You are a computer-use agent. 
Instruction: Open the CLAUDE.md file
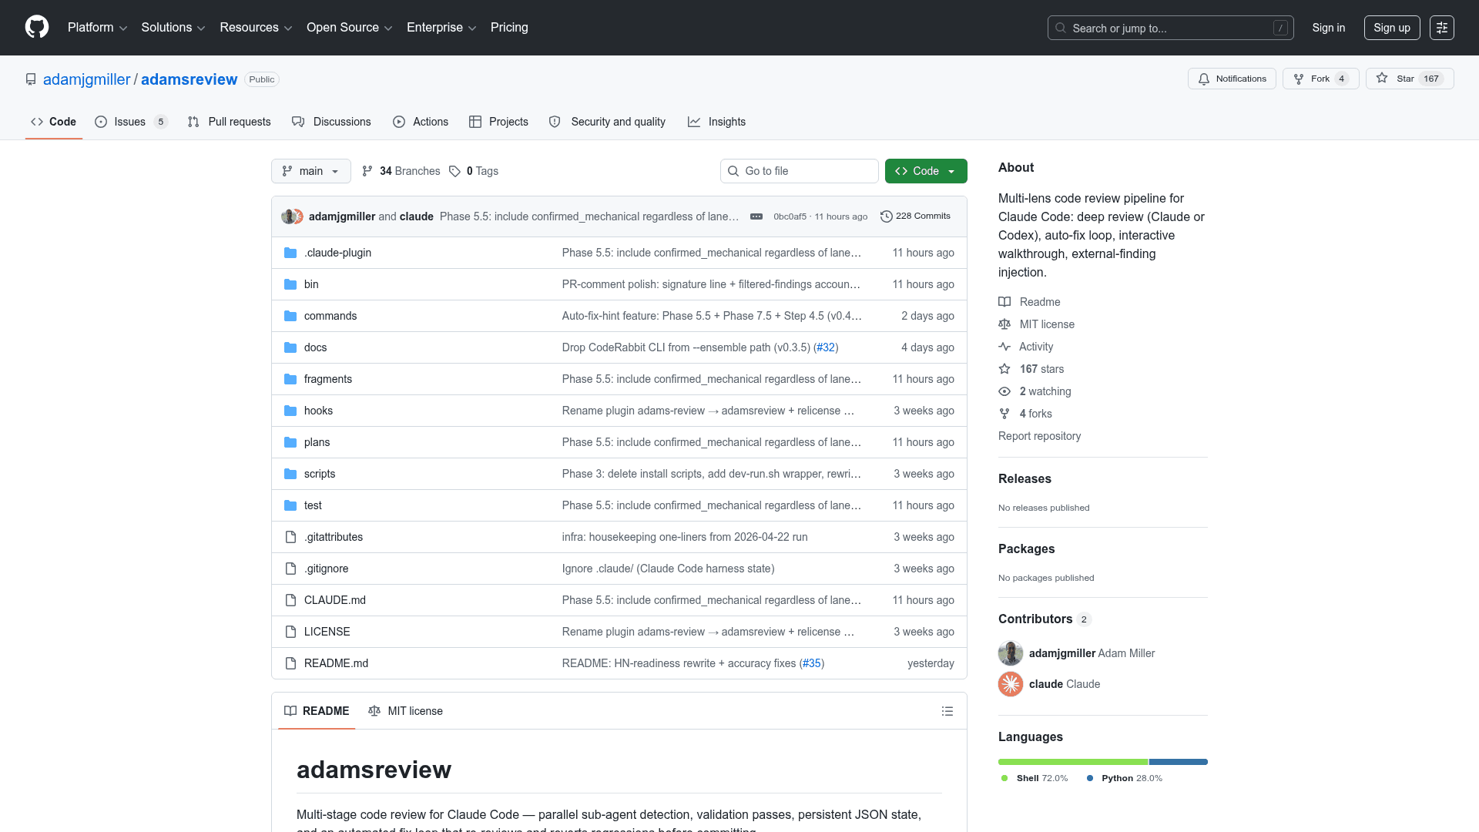334,600
